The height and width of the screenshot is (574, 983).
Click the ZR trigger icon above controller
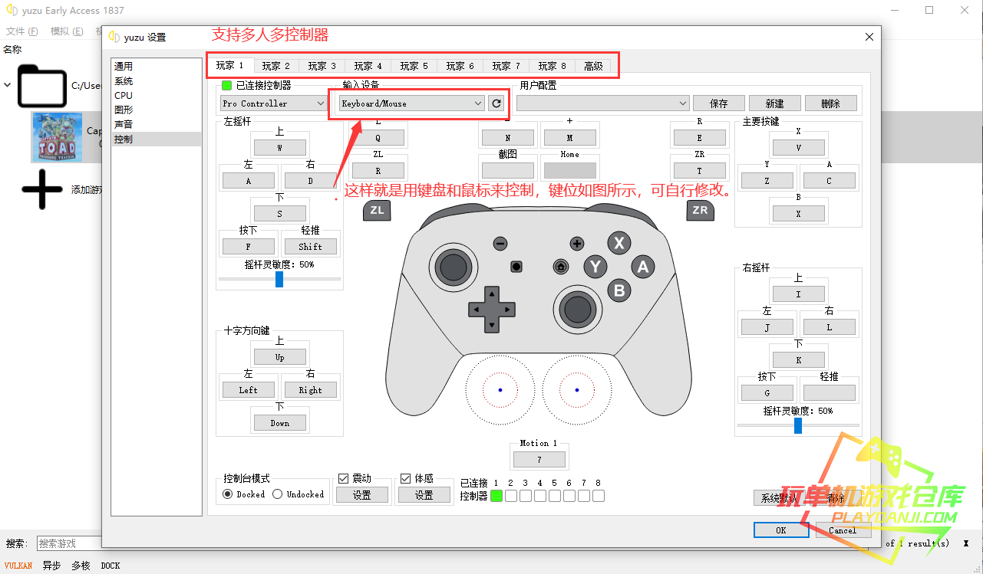click(700, 210)
